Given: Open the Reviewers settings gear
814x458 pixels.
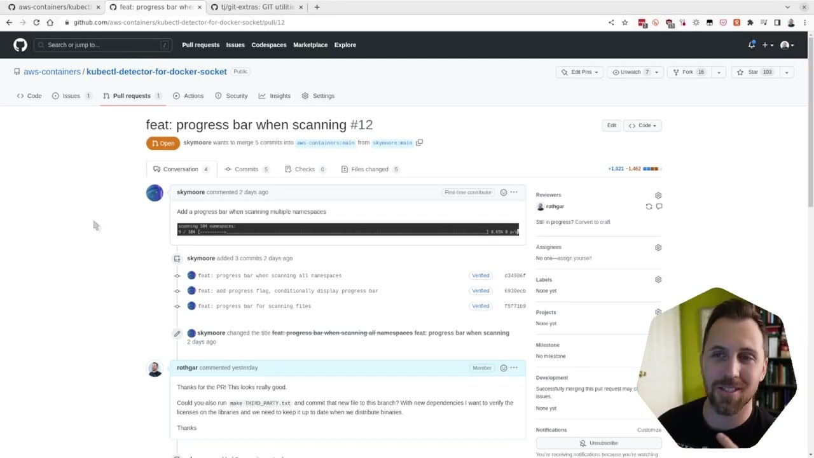Looking at the screenshot, I should (658, 195).
